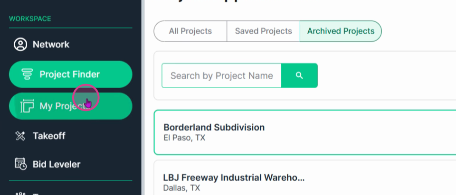456x195 pixels.
Task: Click the partially visible bottom sidebar icon
Action: 20,193
